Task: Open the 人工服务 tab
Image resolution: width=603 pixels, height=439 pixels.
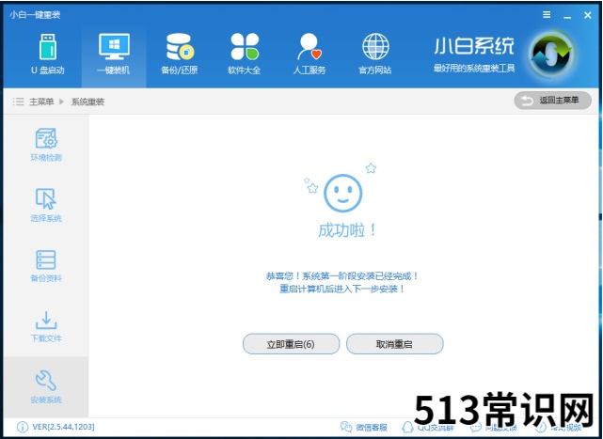Action: coord(309,54)
